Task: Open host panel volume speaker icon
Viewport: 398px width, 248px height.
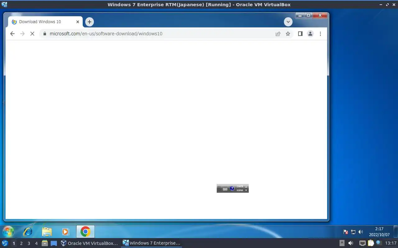Action: (x=351, y=243)
